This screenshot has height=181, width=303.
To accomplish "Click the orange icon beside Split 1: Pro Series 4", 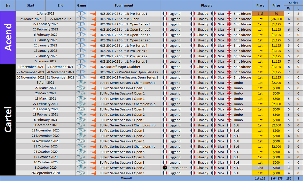I will pyautogui.click(x=93, y=46).
